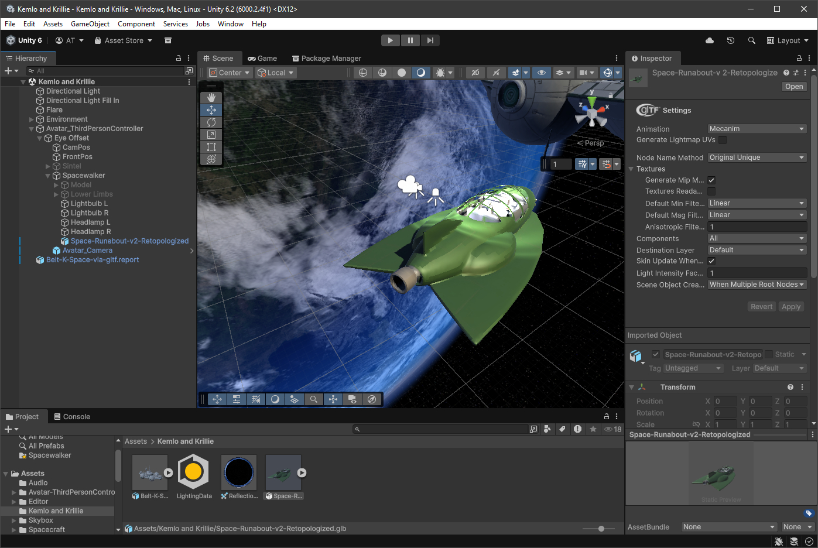Click the Pause button in toolbar
The width and height of the screenshot is (818, 548).
pos(410,40)
